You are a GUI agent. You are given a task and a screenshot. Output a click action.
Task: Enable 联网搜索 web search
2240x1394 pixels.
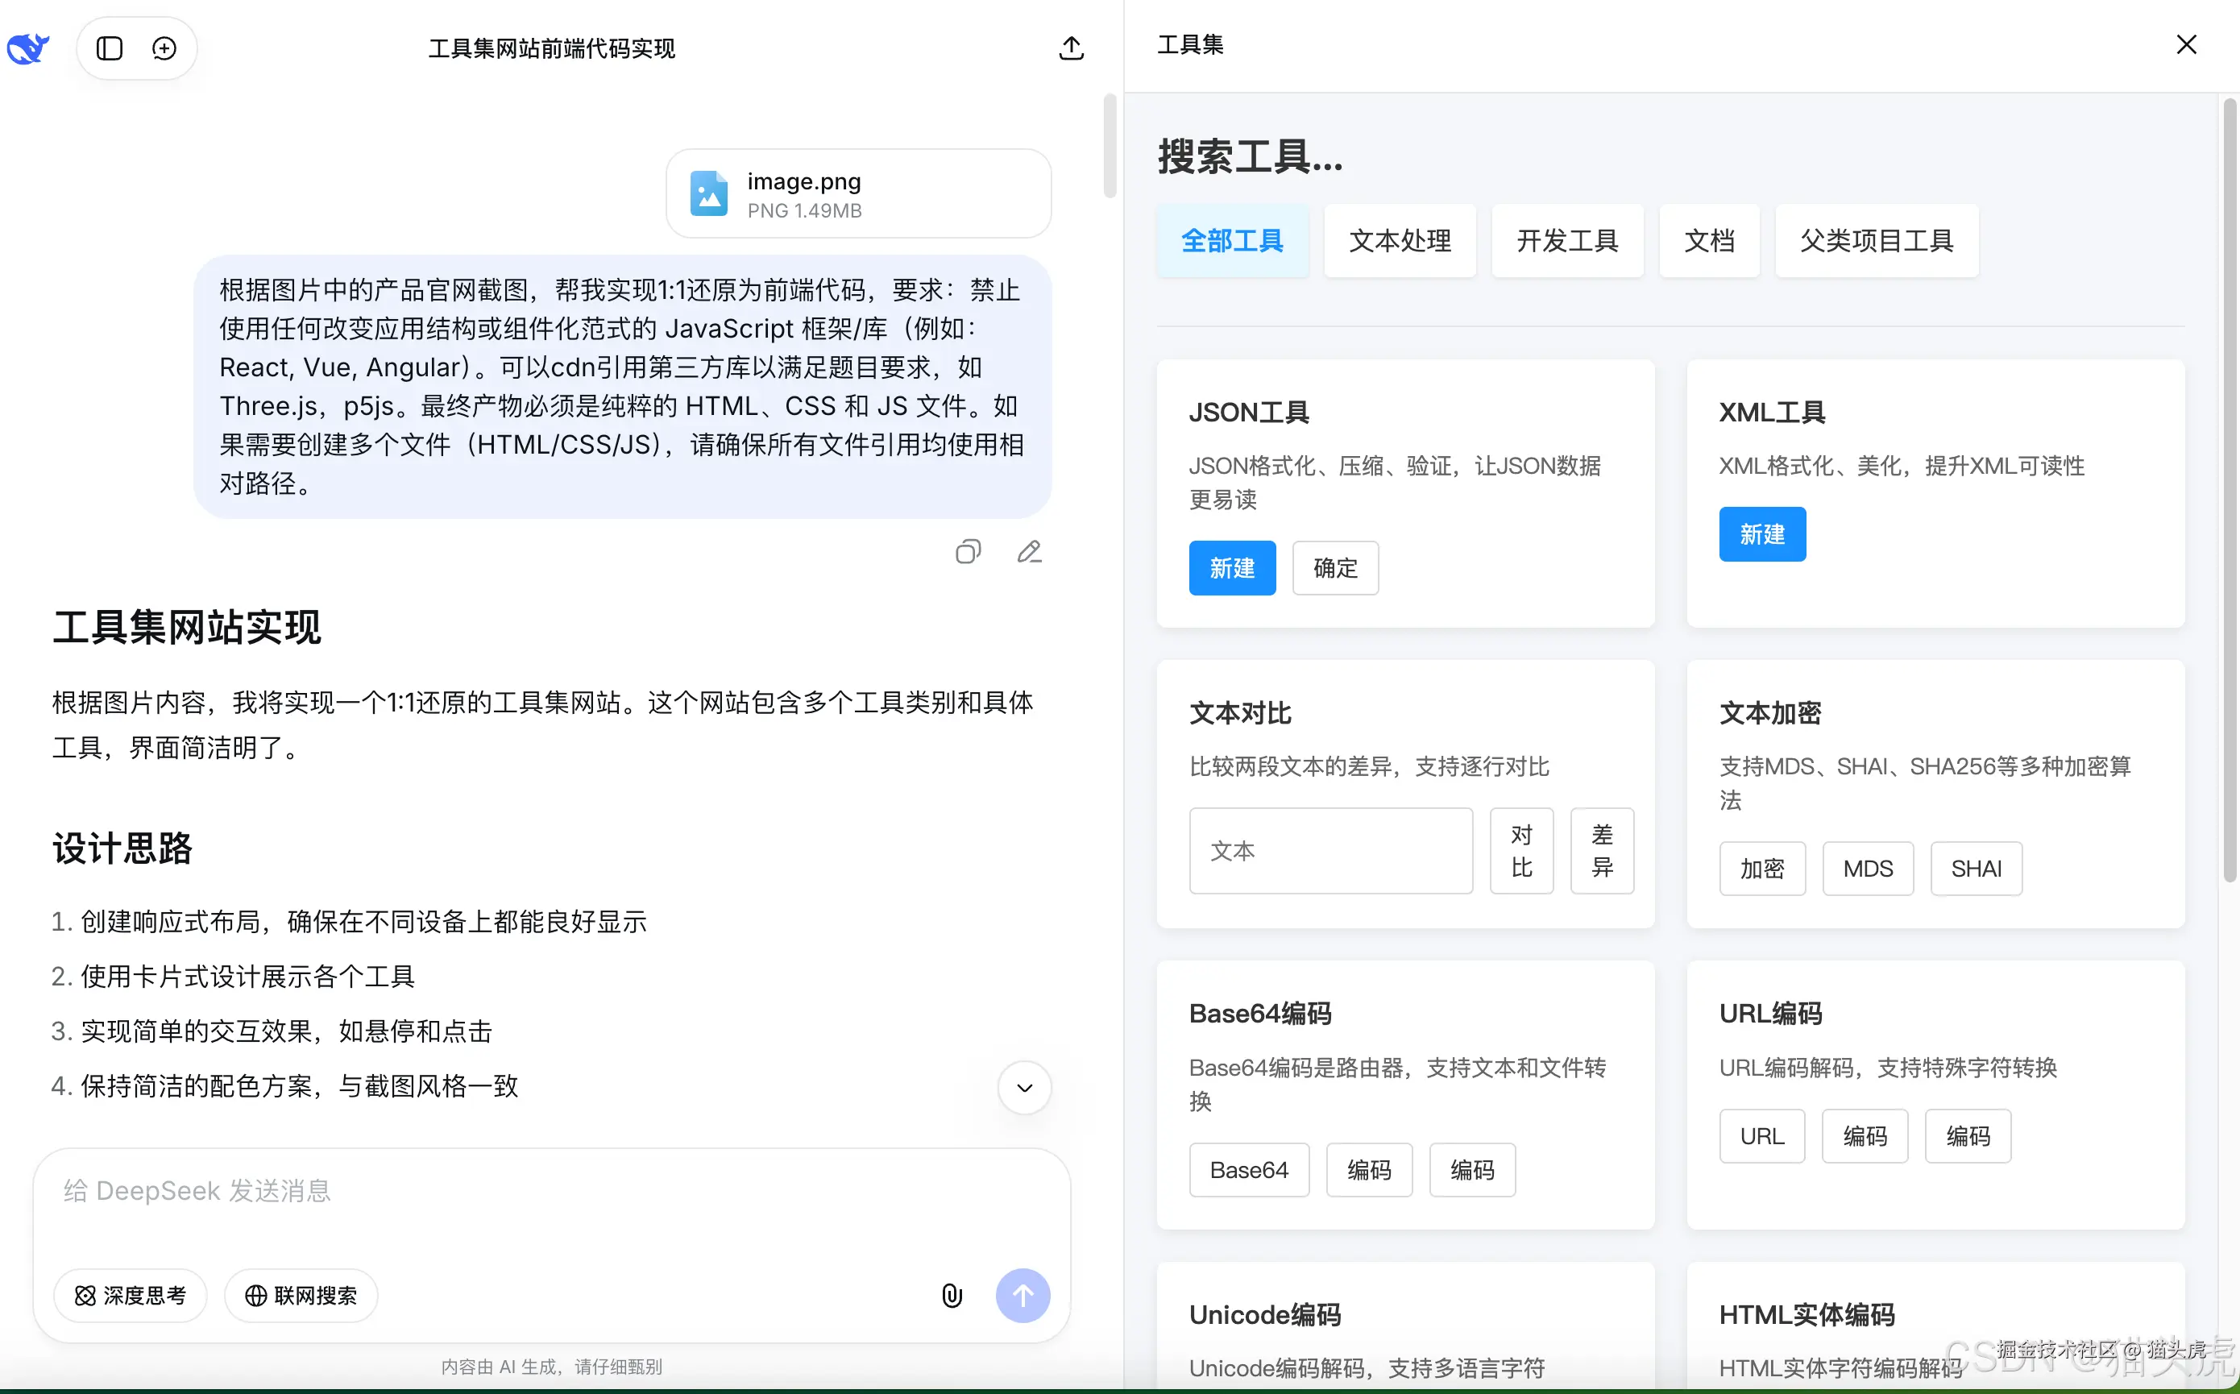click(x=300, y=1296)
